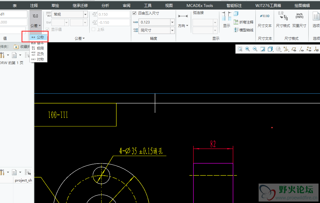Click the lower list show icon
Screen dimensions: 320x203
coord(14,172)
